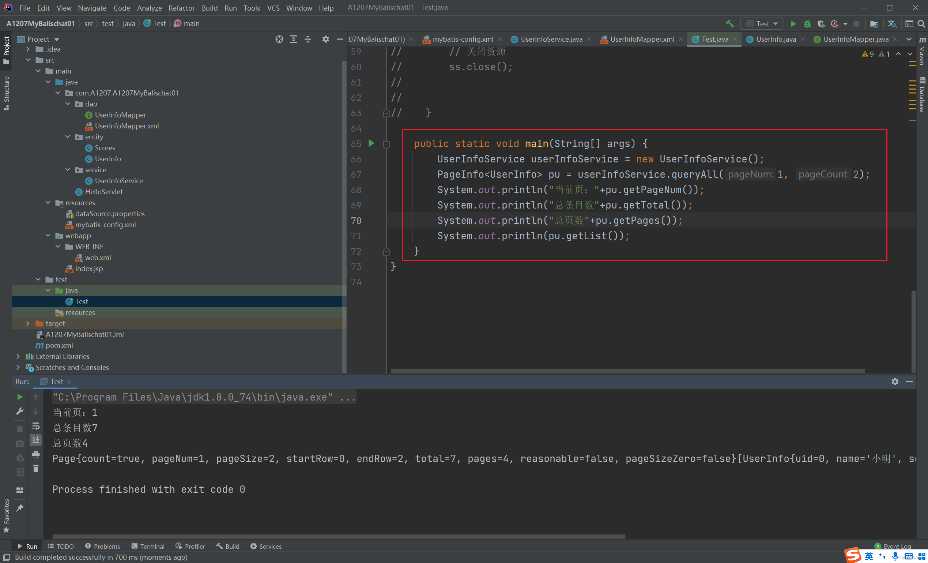Click the pin tab icon in Run panel
The height and width of the screenshot is (563, 928).
point(20,508)
